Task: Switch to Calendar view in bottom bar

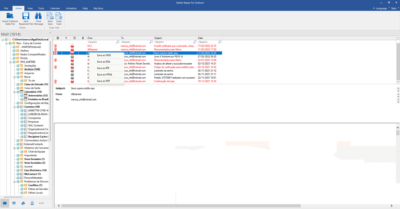Action: pyautogui.click(x=14, y=203)
